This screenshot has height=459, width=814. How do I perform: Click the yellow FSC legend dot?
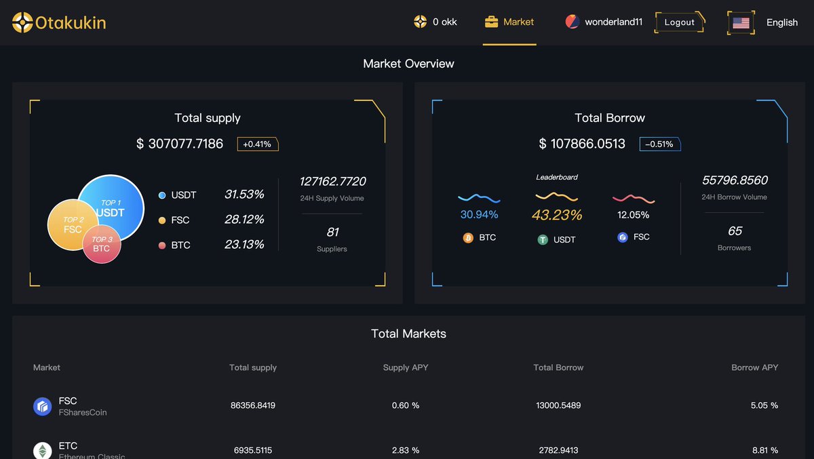point(162,220)
